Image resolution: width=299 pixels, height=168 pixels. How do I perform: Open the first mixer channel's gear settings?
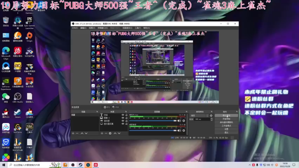(184, 121)
